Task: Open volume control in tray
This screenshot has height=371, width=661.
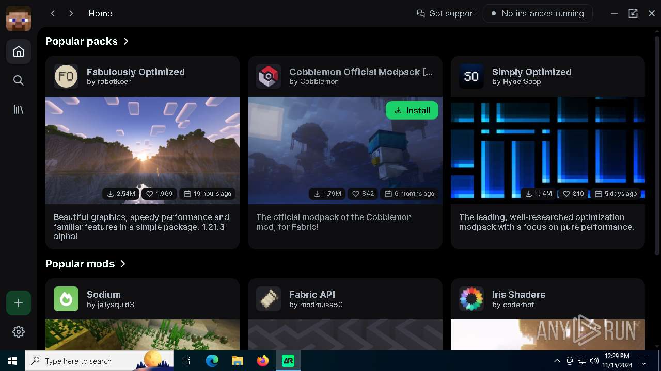Action: point(594,361)
